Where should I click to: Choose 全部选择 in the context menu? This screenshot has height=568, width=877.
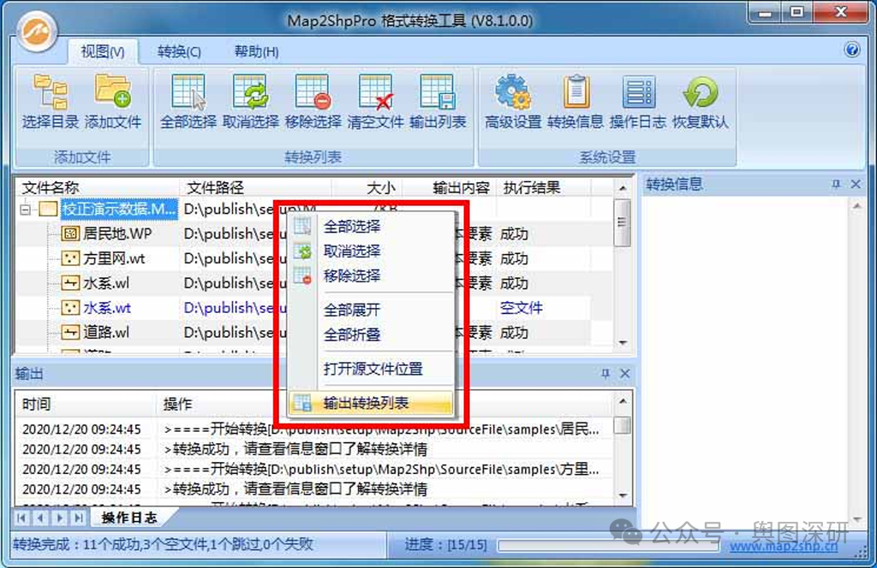click(370, 226)
